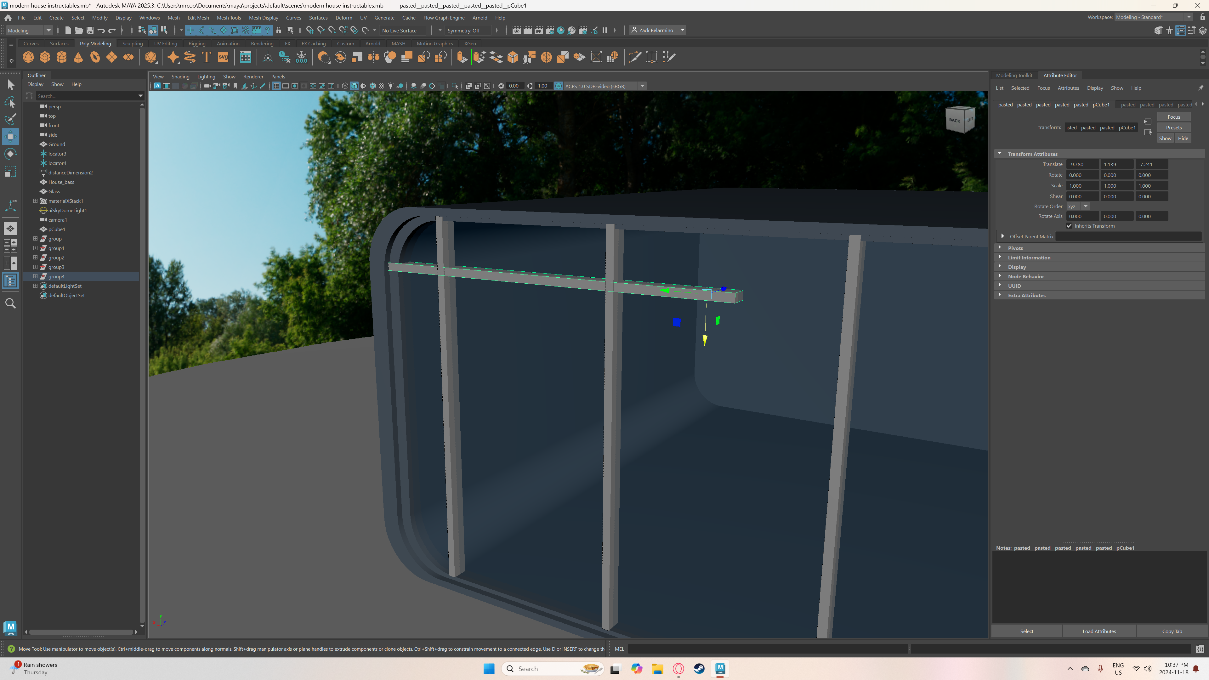Click the Redo arrow icon
1209x680 pixels.
(112, 31)
